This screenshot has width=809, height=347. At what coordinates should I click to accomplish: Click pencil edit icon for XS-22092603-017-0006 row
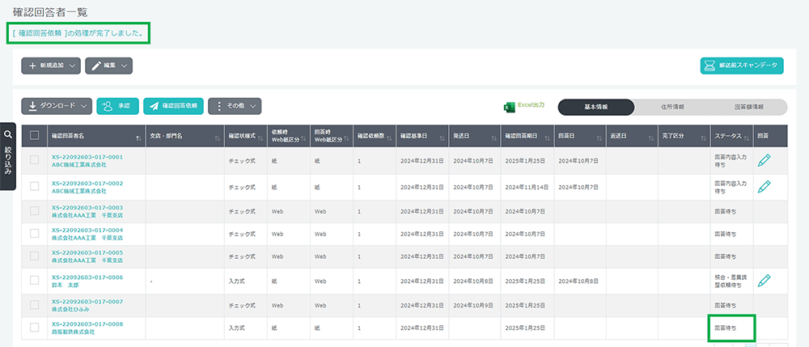[x=764, y=280]
